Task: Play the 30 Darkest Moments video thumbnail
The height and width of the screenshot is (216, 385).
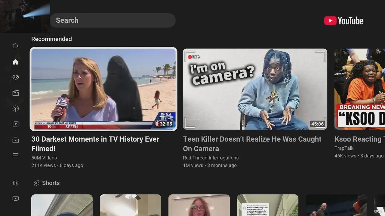Action: pos(103,89)
